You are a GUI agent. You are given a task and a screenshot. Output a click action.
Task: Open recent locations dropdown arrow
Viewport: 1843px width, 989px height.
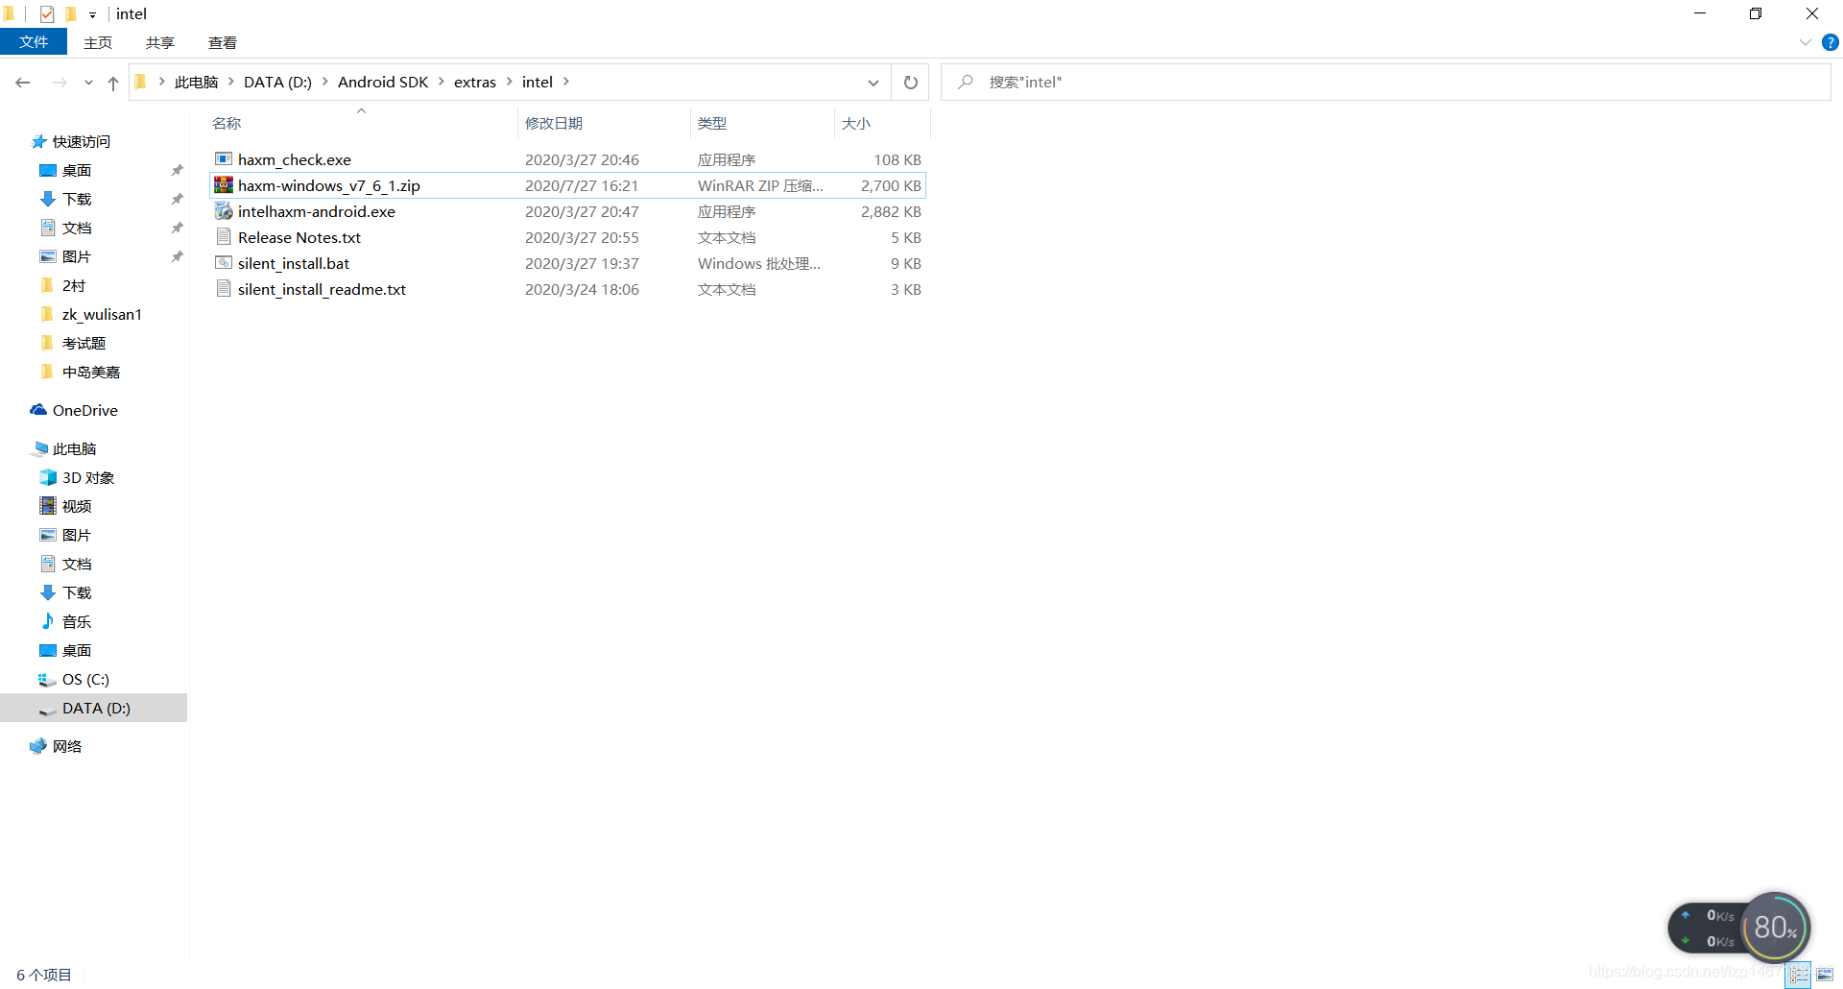[x=88, y=83]
